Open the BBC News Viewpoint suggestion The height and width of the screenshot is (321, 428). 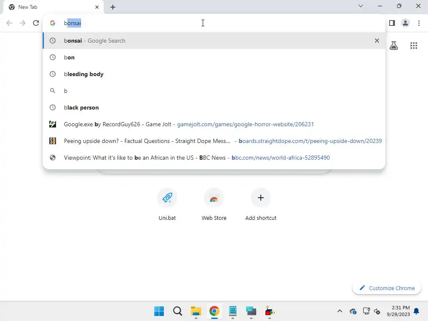click(214, 158)
